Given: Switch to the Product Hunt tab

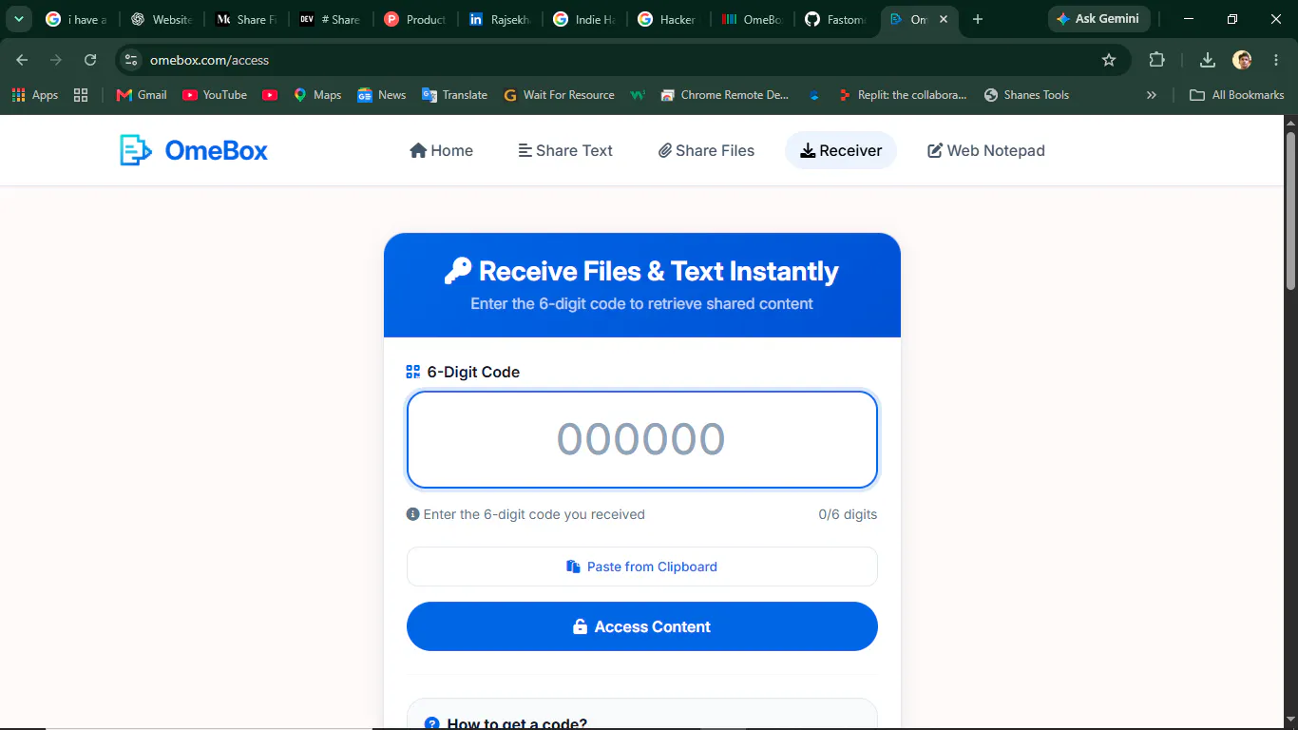Looking at the screenshot, I should coord(415,19).
